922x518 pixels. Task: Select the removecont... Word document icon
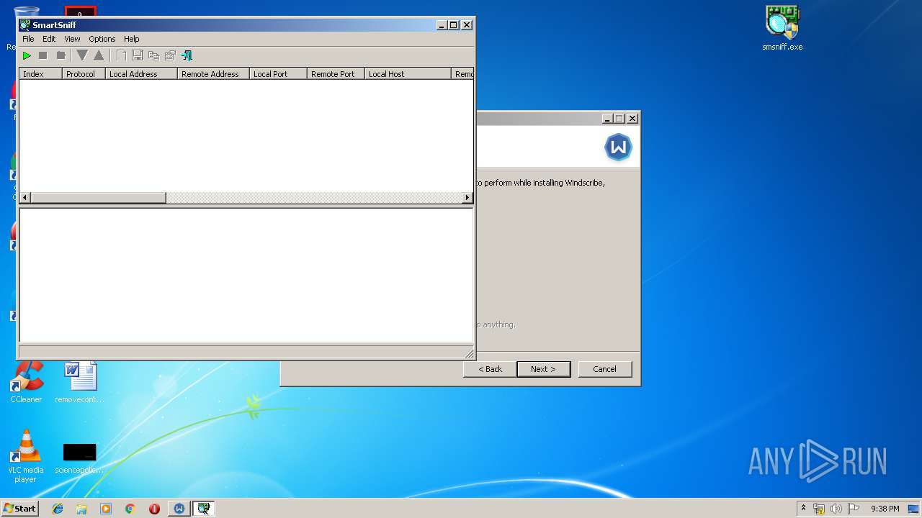click(80, 383)
